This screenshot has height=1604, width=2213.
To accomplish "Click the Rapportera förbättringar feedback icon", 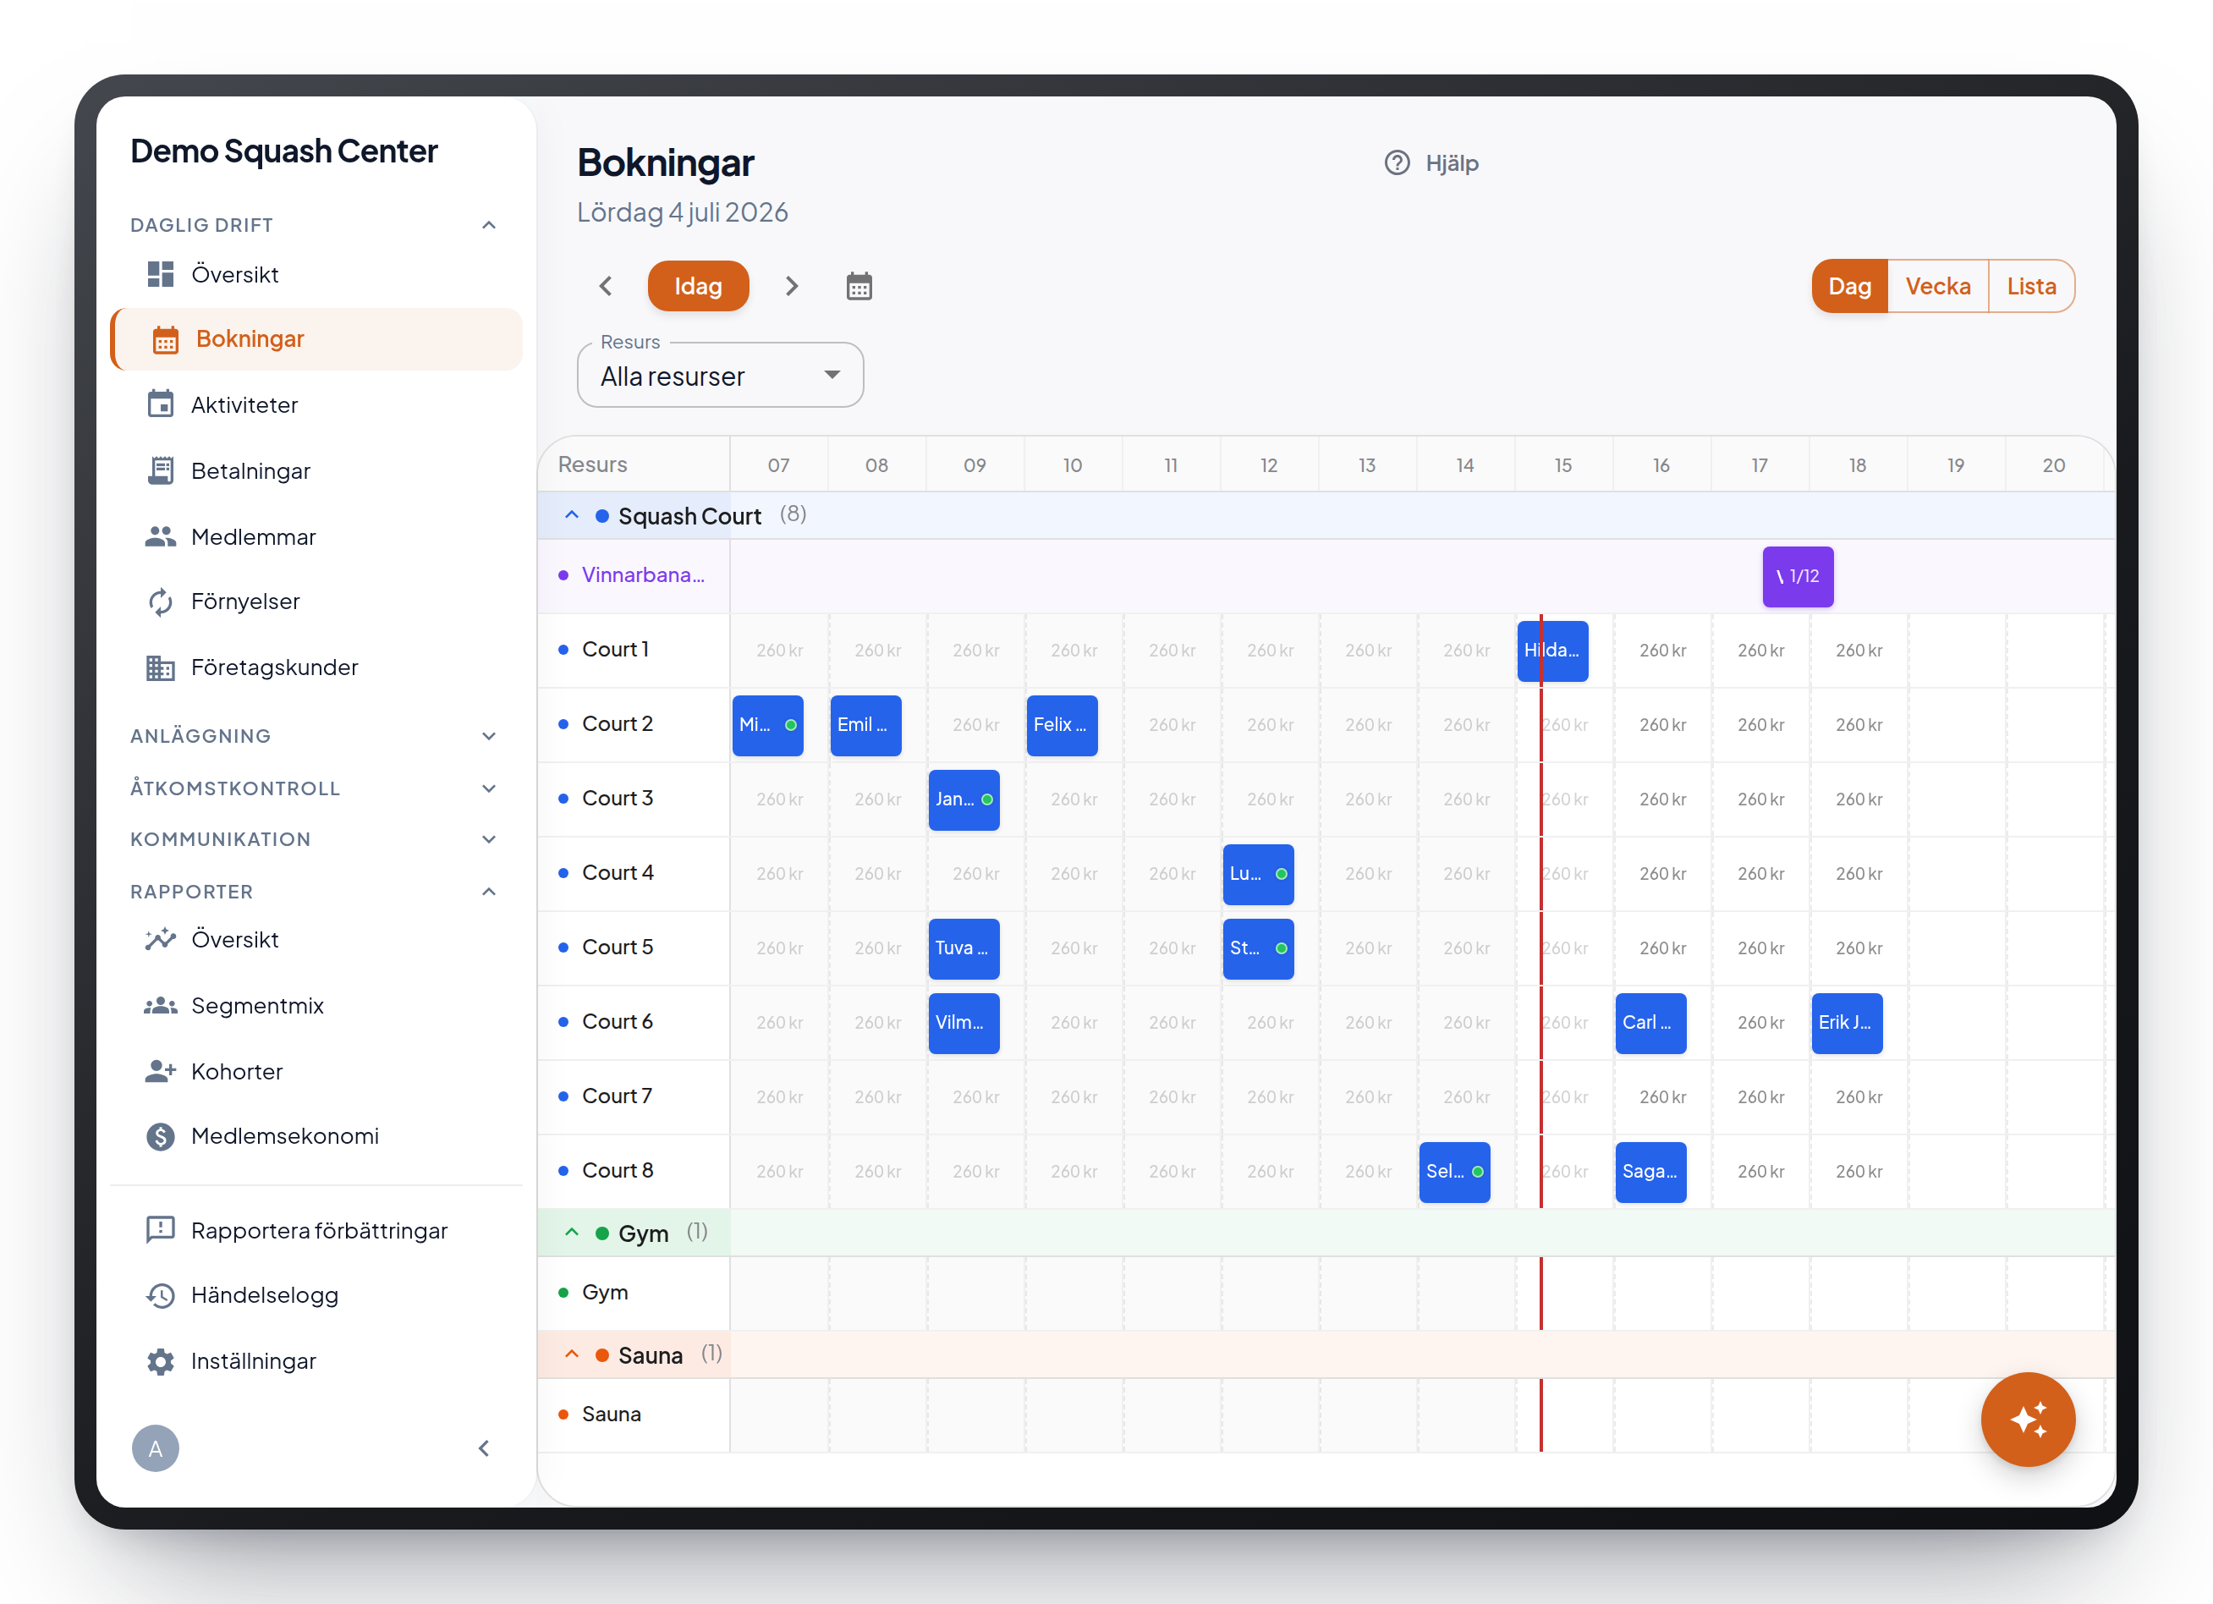I will (x=160, y=1230).
